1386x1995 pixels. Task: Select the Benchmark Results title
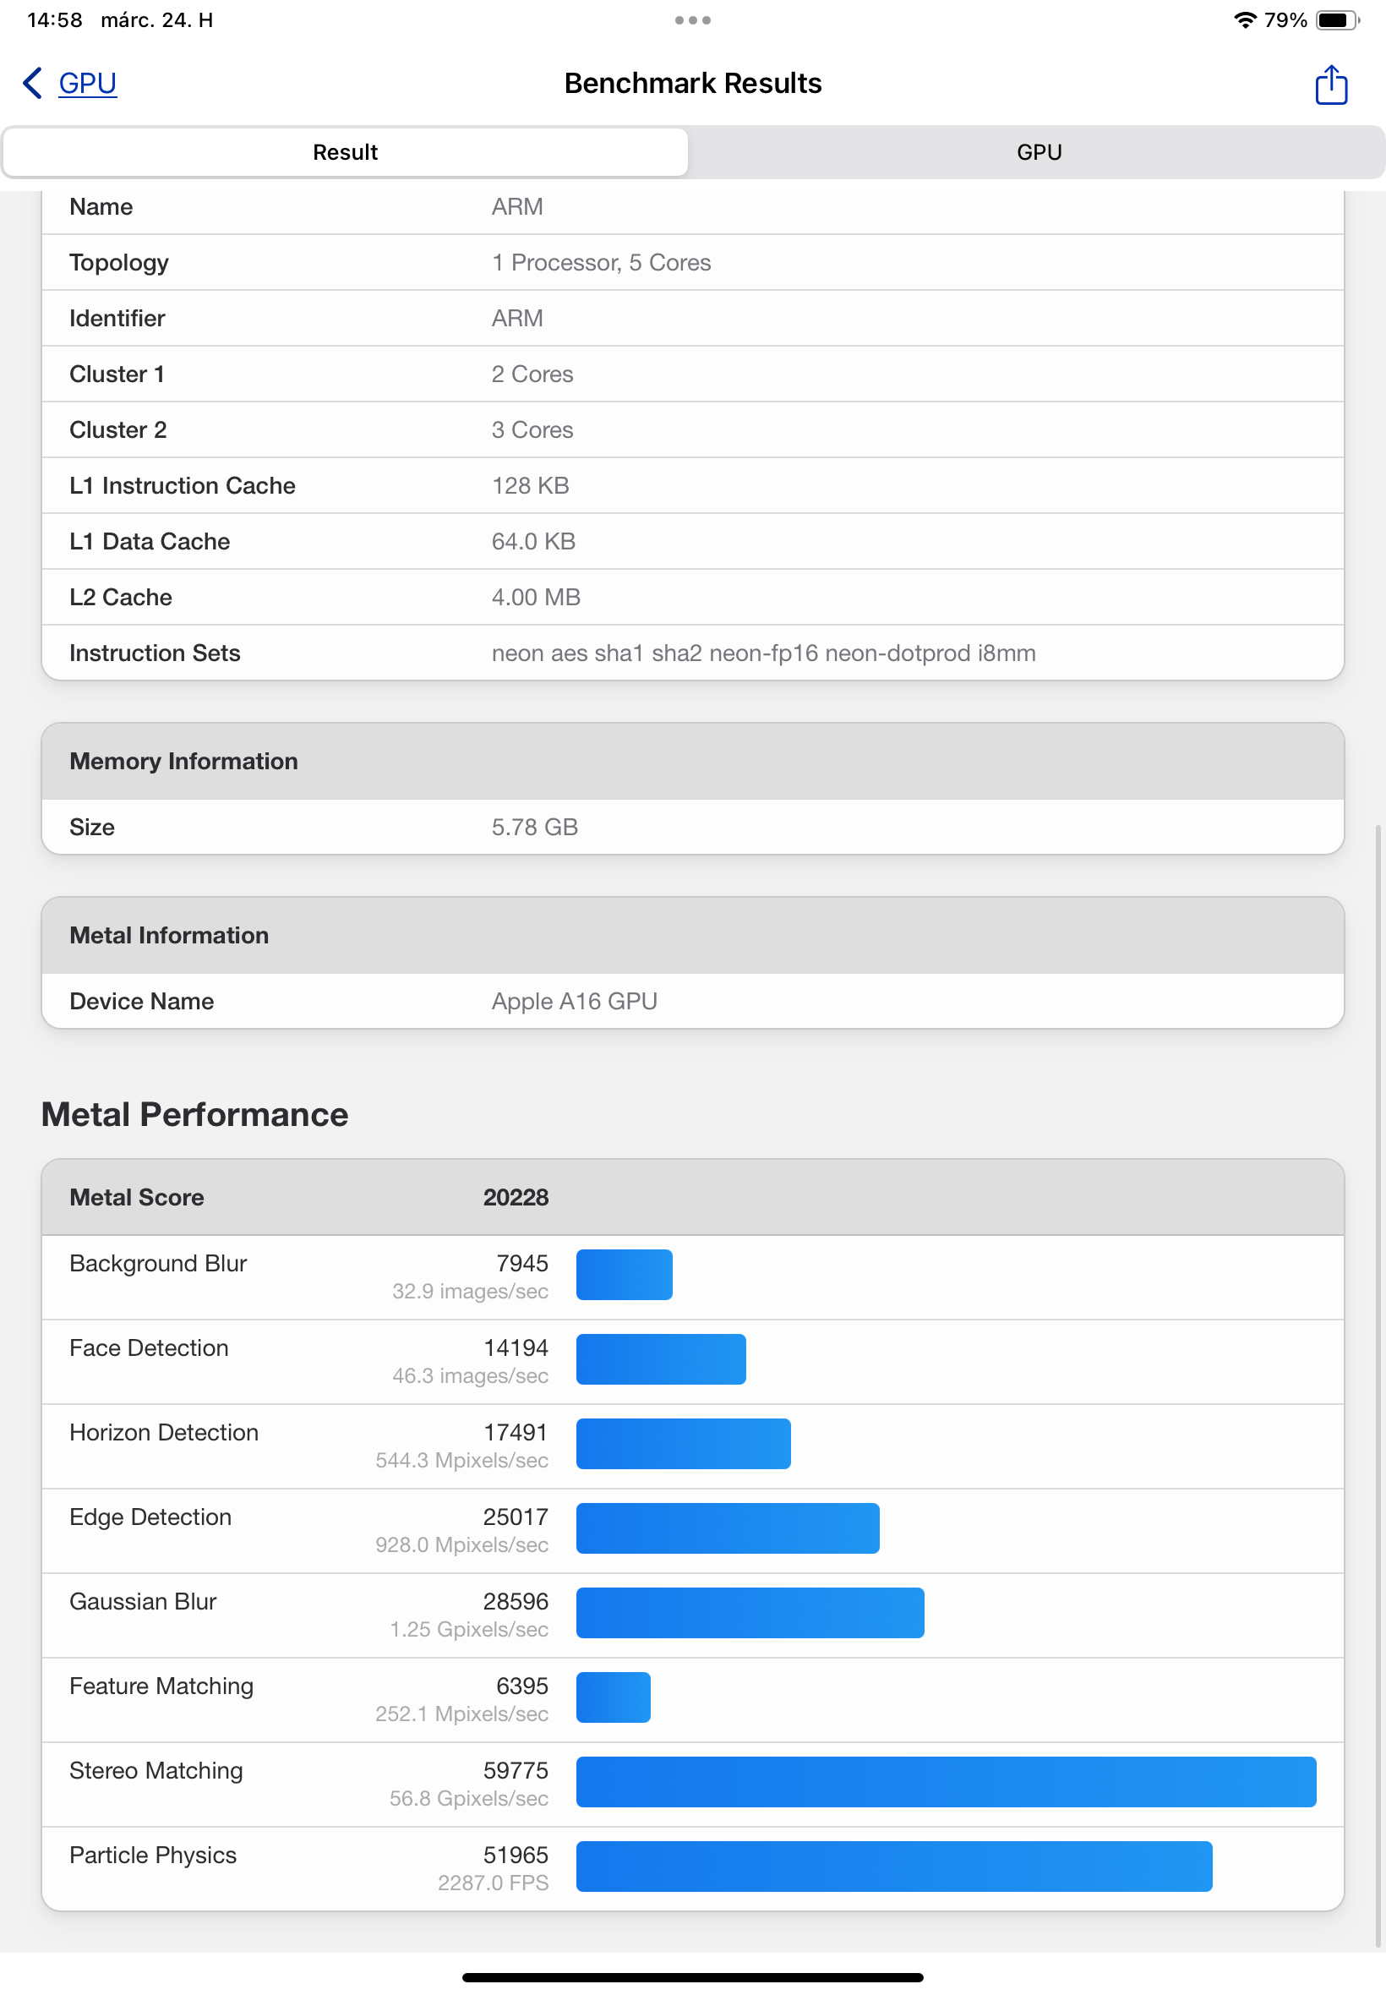(693, 84)
